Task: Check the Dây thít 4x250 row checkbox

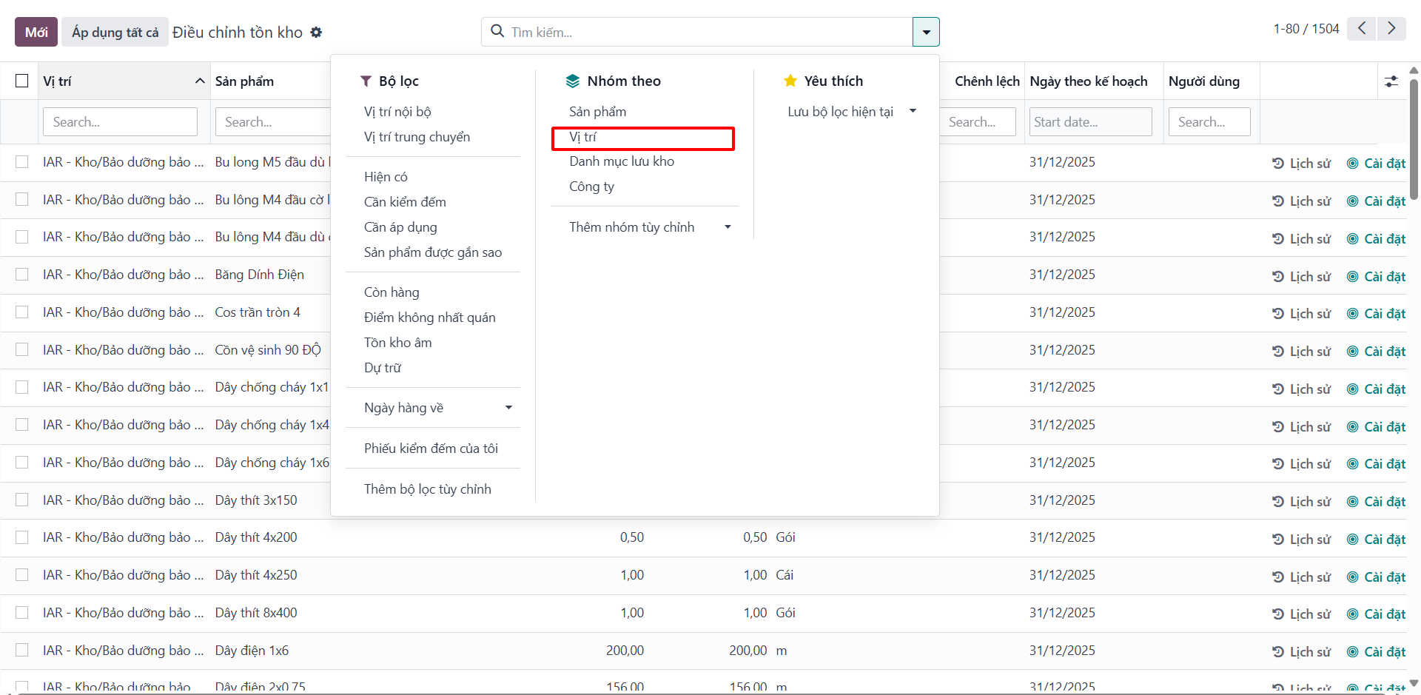Action: coord(22,575)
